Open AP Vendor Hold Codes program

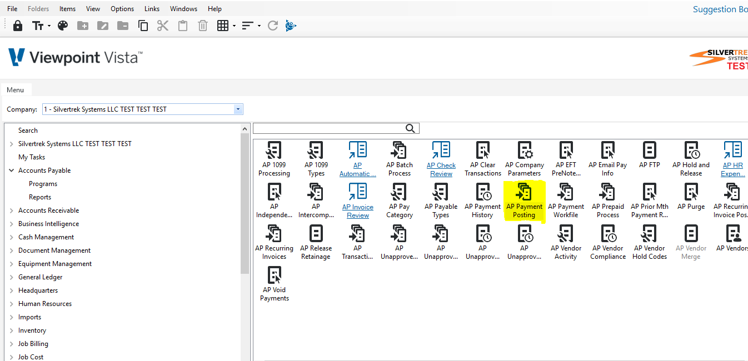click(x=650, y=242)
